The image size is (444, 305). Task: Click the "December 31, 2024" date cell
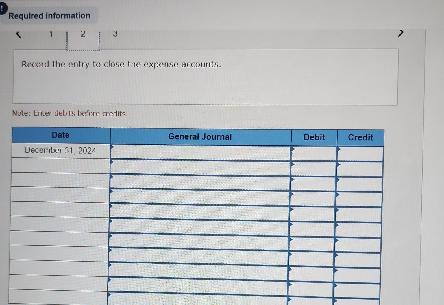pos(60,150)
